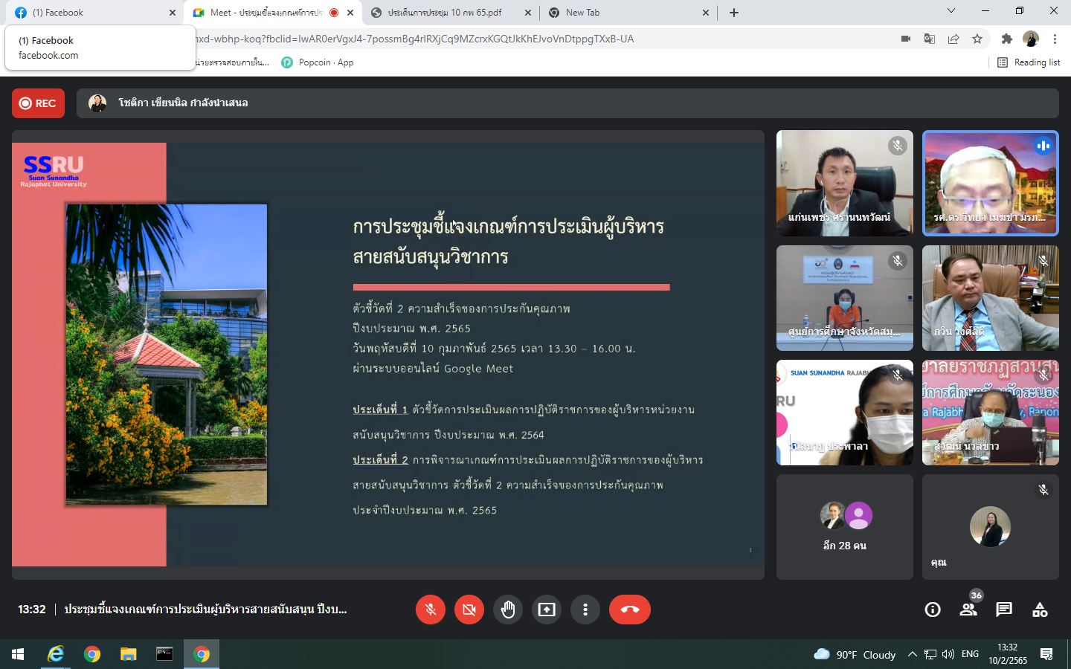The height and width of the screenshot is (669, 1071).
Task: Show hidden system tray icons
Action: tap(912, 654)
